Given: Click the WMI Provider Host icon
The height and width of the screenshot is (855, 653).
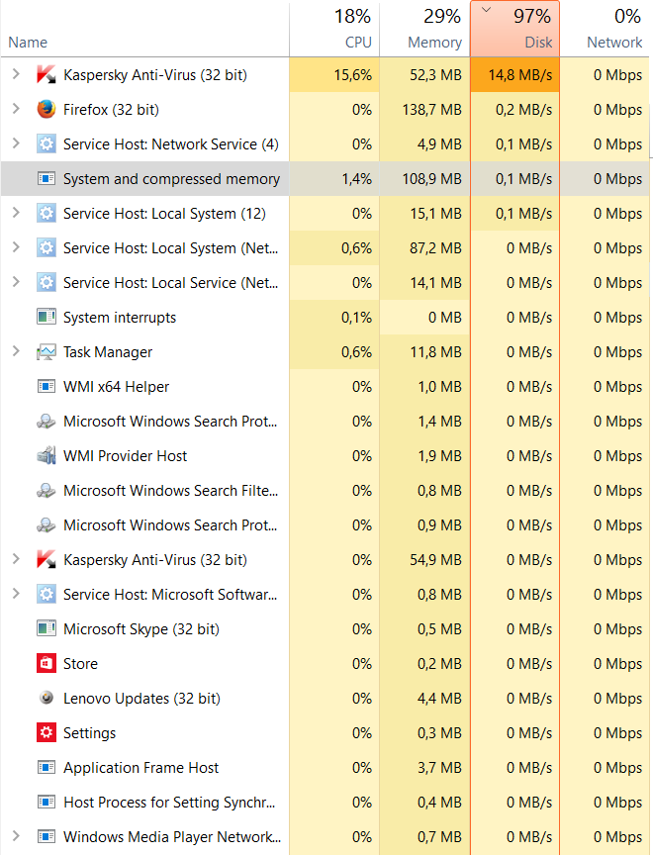Looking at the screenshot, I should [47, 456].
